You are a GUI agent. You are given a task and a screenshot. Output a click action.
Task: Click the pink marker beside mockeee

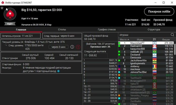tap(119, 69)
